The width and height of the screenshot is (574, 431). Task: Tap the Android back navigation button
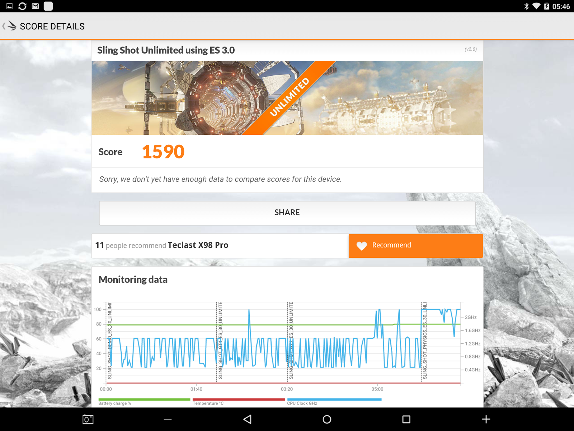click(x=247, y=419)
